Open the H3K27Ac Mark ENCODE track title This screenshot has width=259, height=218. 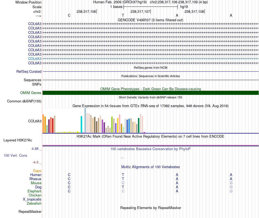[150, 137]
